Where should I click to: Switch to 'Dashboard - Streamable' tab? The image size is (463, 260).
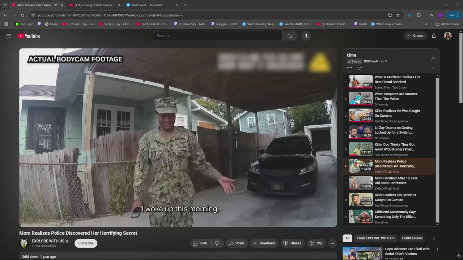(151, 5)
